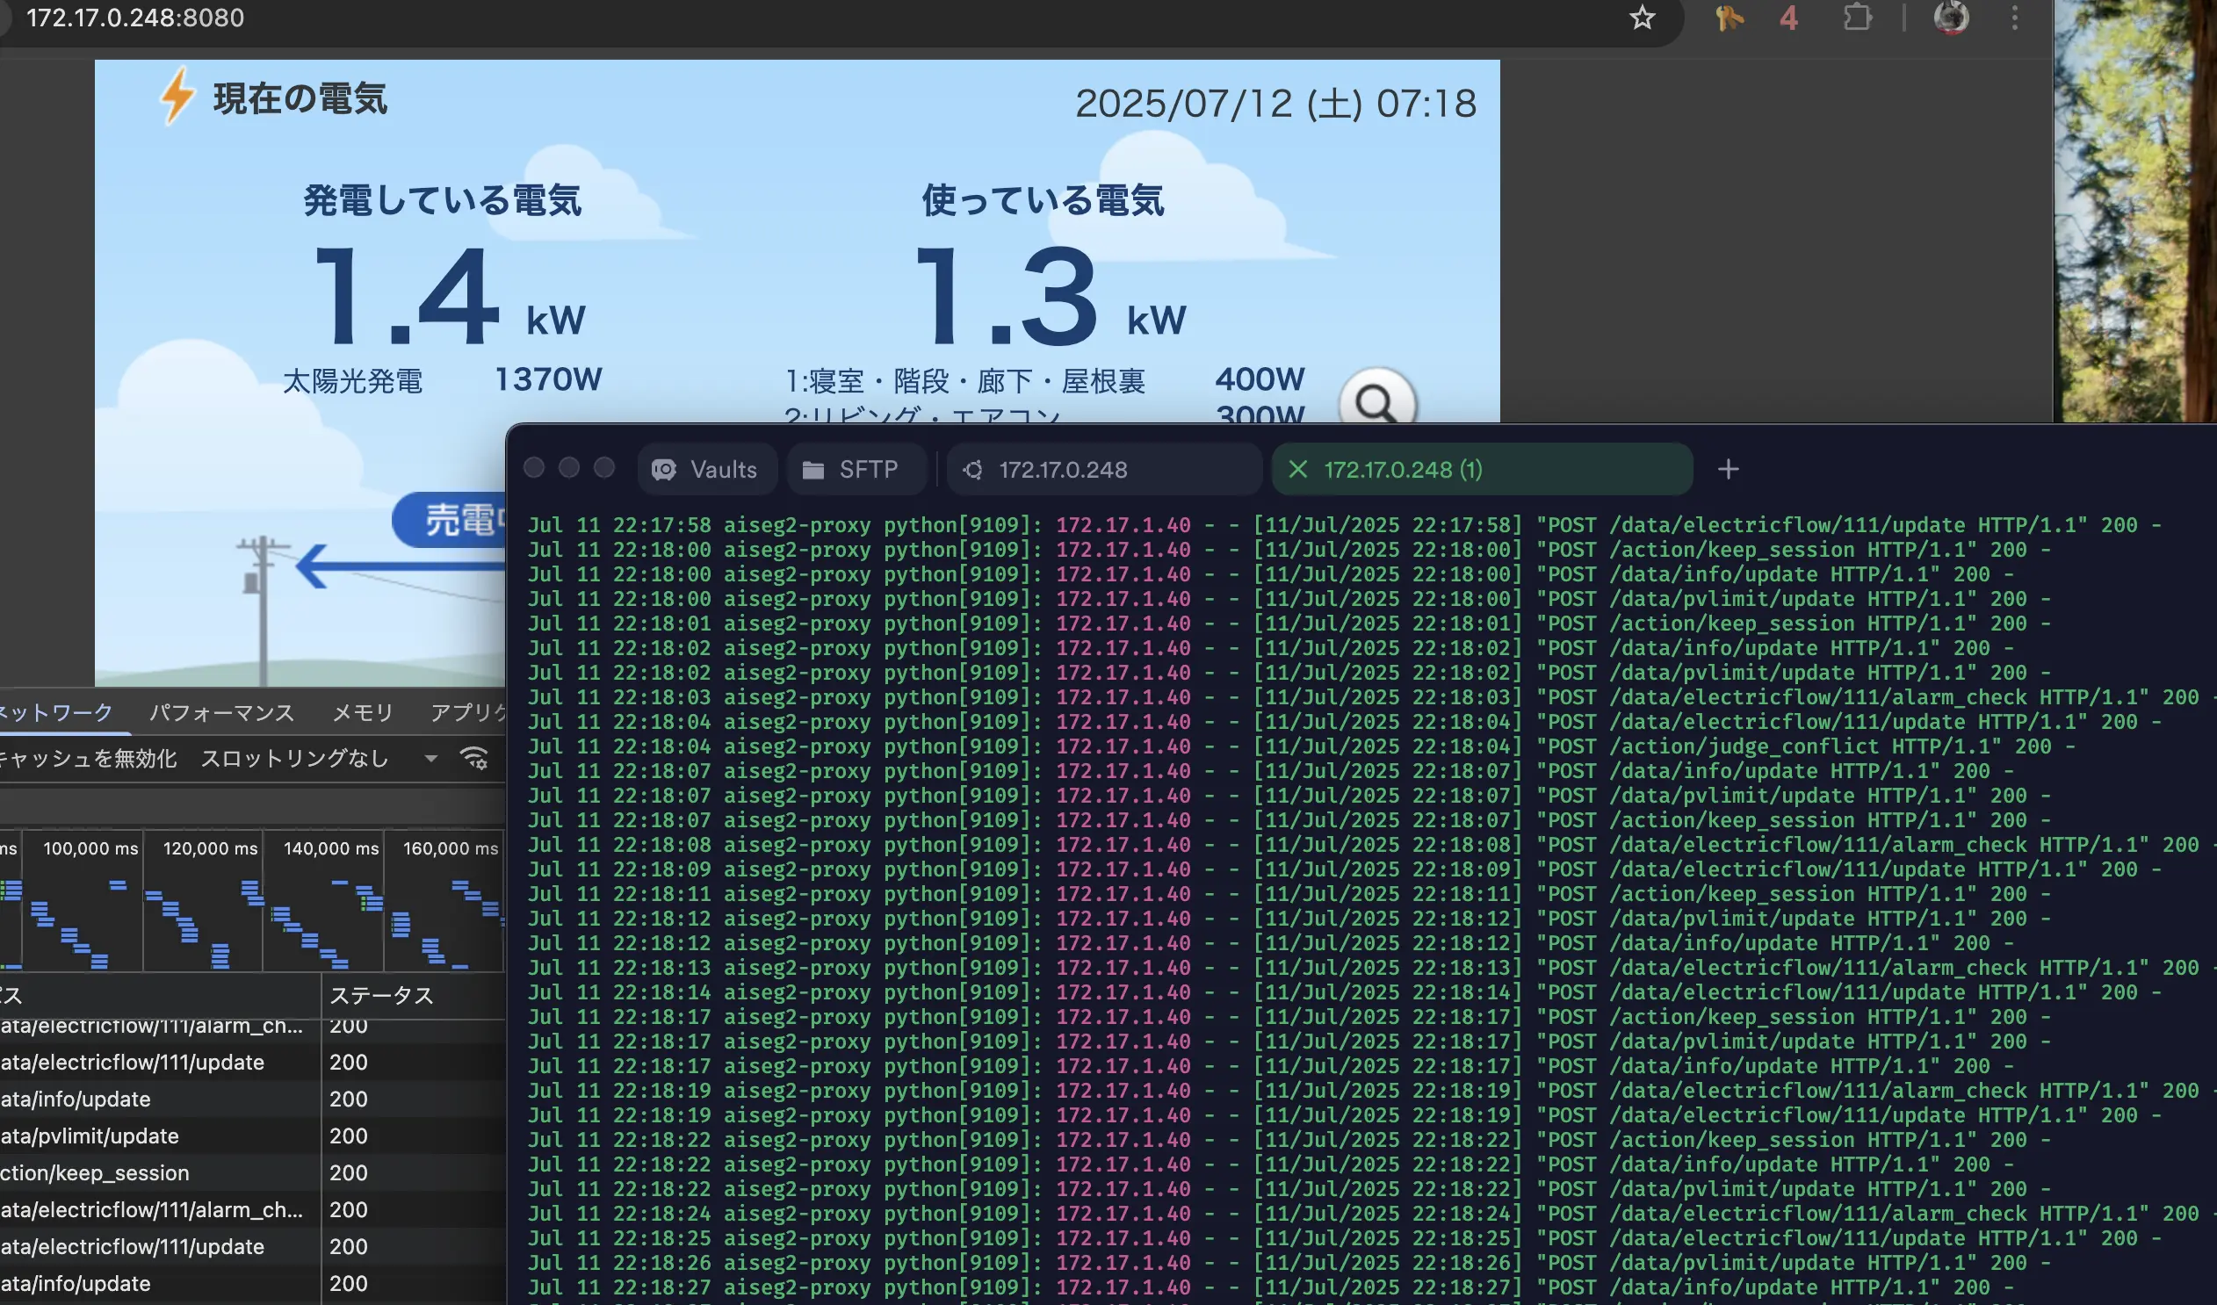Click the 120,000 ms timeline marker
The image size is (2217, 1305).
coord(210,848)
